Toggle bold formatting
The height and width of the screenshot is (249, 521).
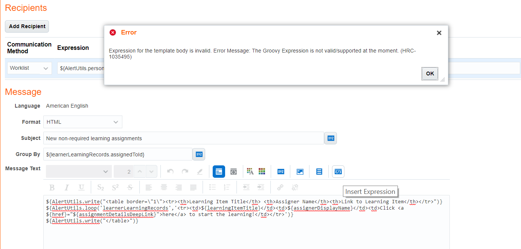click(52, 187)
